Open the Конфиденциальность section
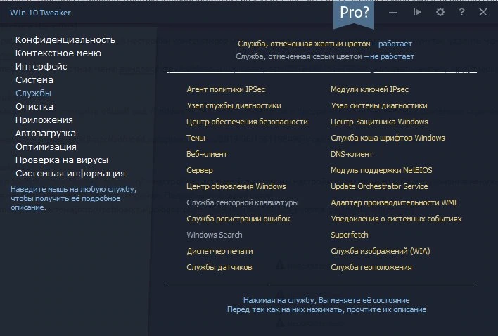This screenshot has width=498, height=336. (65, 40)
